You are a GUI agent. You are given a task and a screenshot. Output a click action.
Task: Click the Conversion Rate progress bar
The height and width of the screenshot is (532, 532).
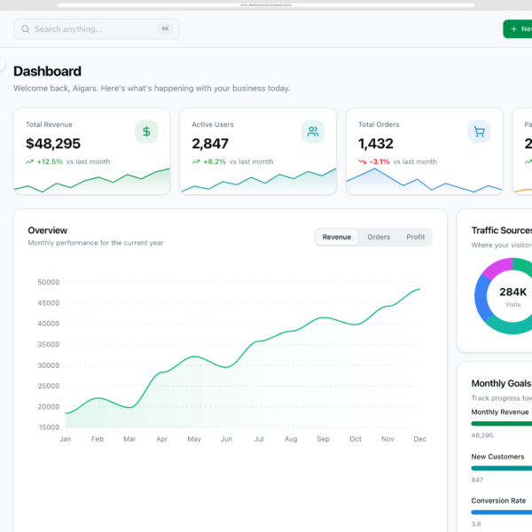tap(502, 512)
